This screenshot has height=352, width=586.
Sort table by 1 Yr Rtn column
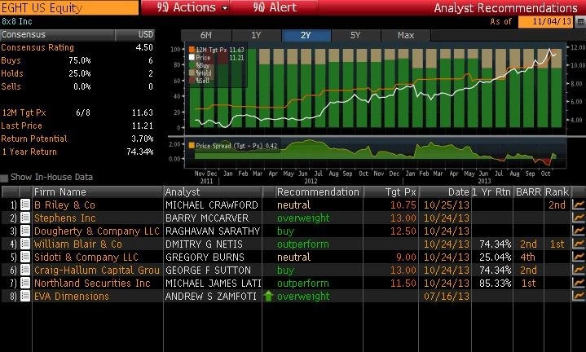[491, 192]
